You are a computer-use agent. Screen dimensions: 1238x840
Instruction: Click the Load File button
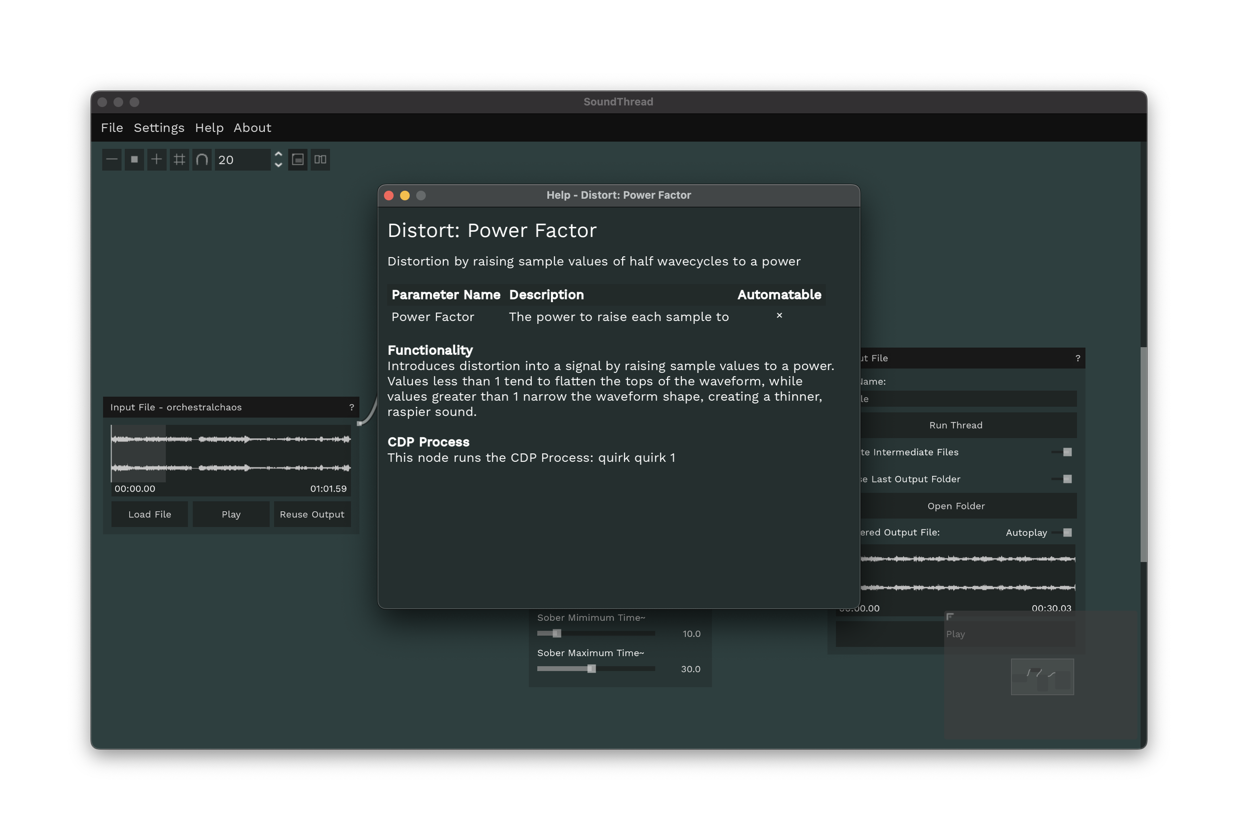coord(150,515)
